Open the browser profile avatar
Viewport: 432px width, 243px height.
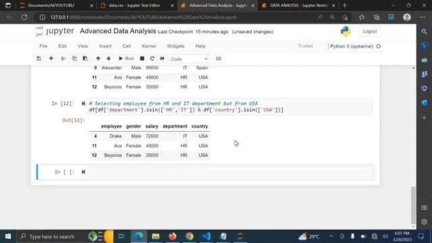[407, 18]
